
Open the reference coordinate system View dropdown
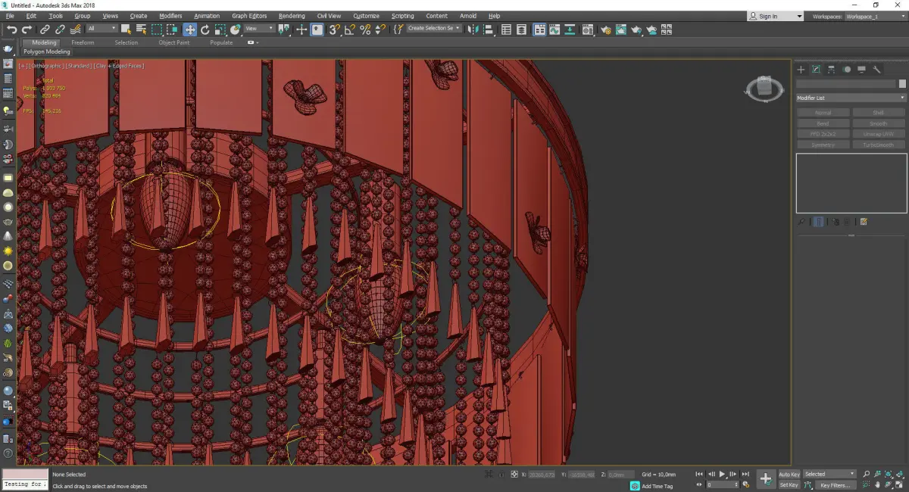260,29
